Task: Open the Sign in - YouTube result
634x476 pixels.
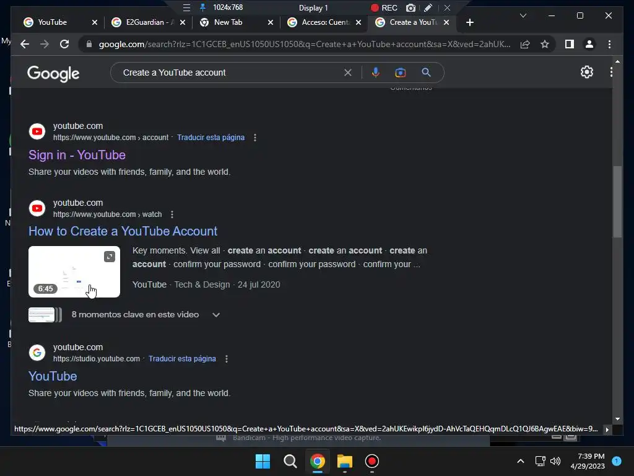Action: click(77, 155)
